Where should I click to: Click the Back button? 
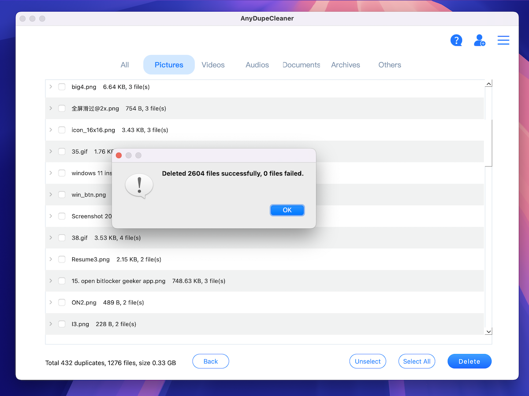coord(211,362)
